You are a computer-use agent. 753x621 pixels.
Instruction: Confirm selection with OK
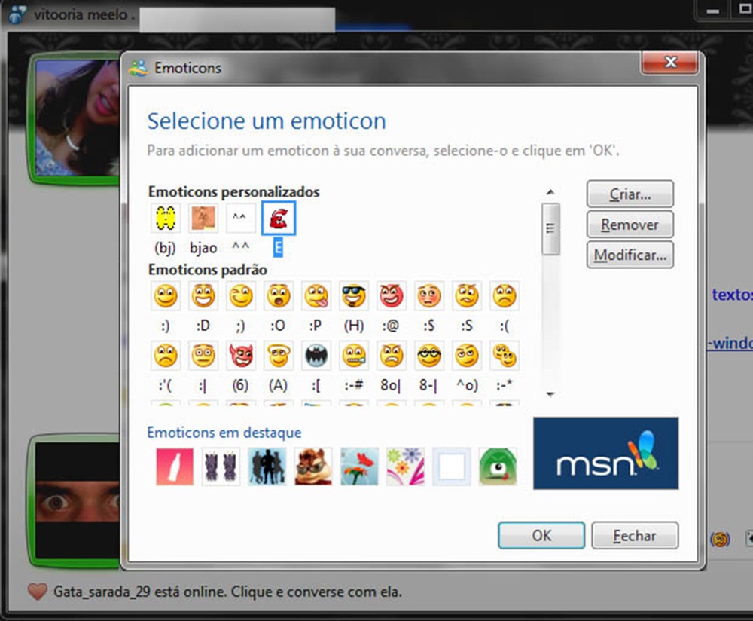pos(541,535)
